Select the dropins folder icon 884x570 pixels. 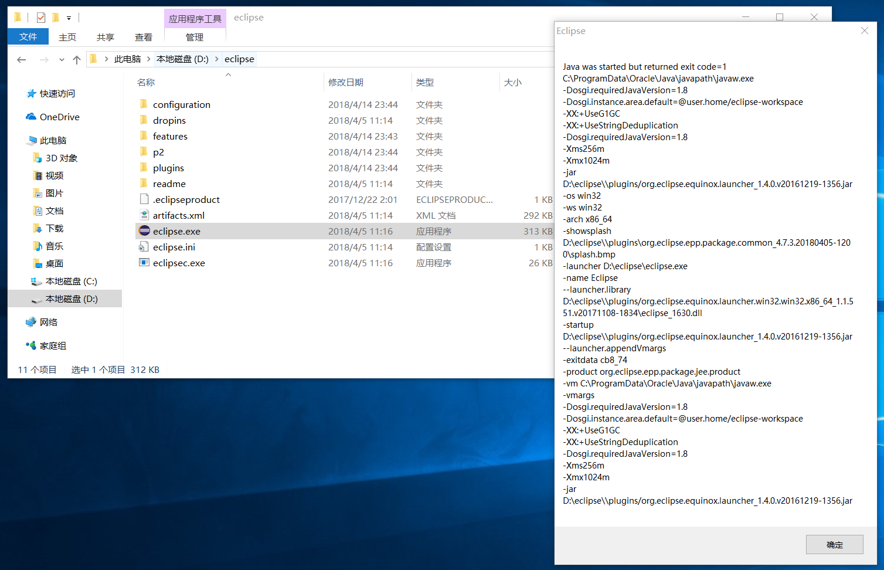[x=144, y=120]
